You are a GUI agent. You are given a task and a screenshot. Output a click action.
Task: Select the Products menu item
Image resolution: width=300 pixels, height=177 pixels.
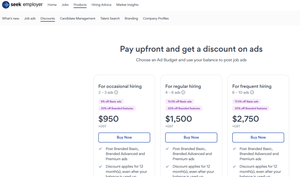(x=80, y=5)
